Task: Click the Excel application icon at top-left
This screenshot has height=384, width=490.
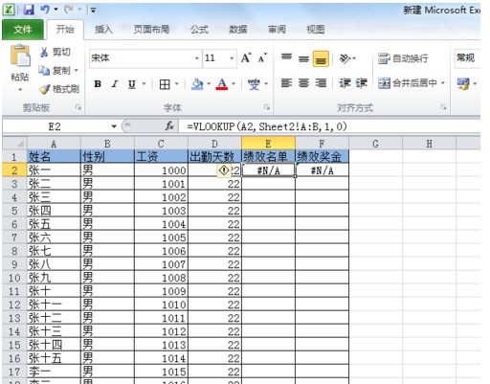Action: coord(9,10)
